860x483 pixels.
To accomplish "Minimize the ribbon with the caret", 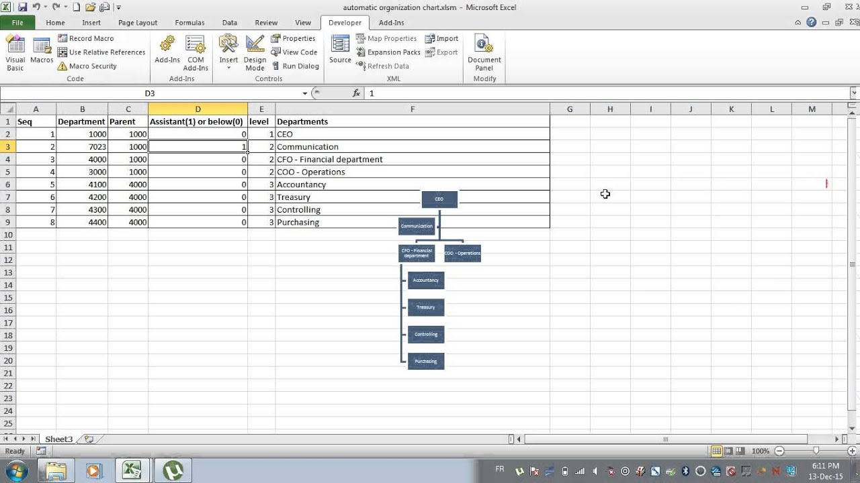I will click(798, 22).
